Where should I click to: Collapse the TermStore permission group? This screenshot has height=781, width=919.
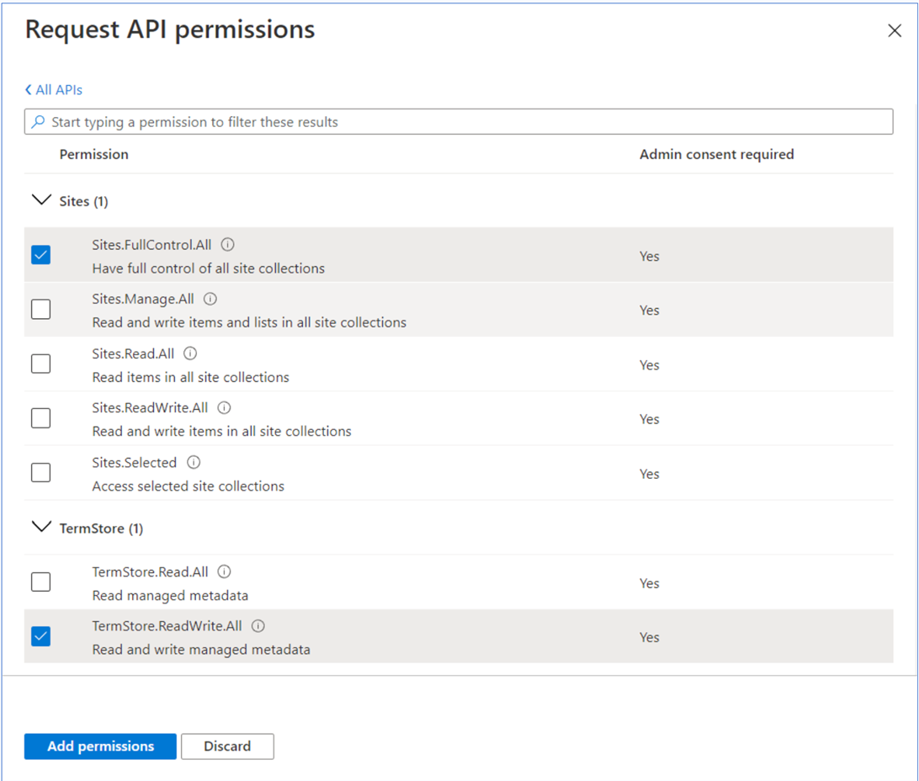coord(40,528)
